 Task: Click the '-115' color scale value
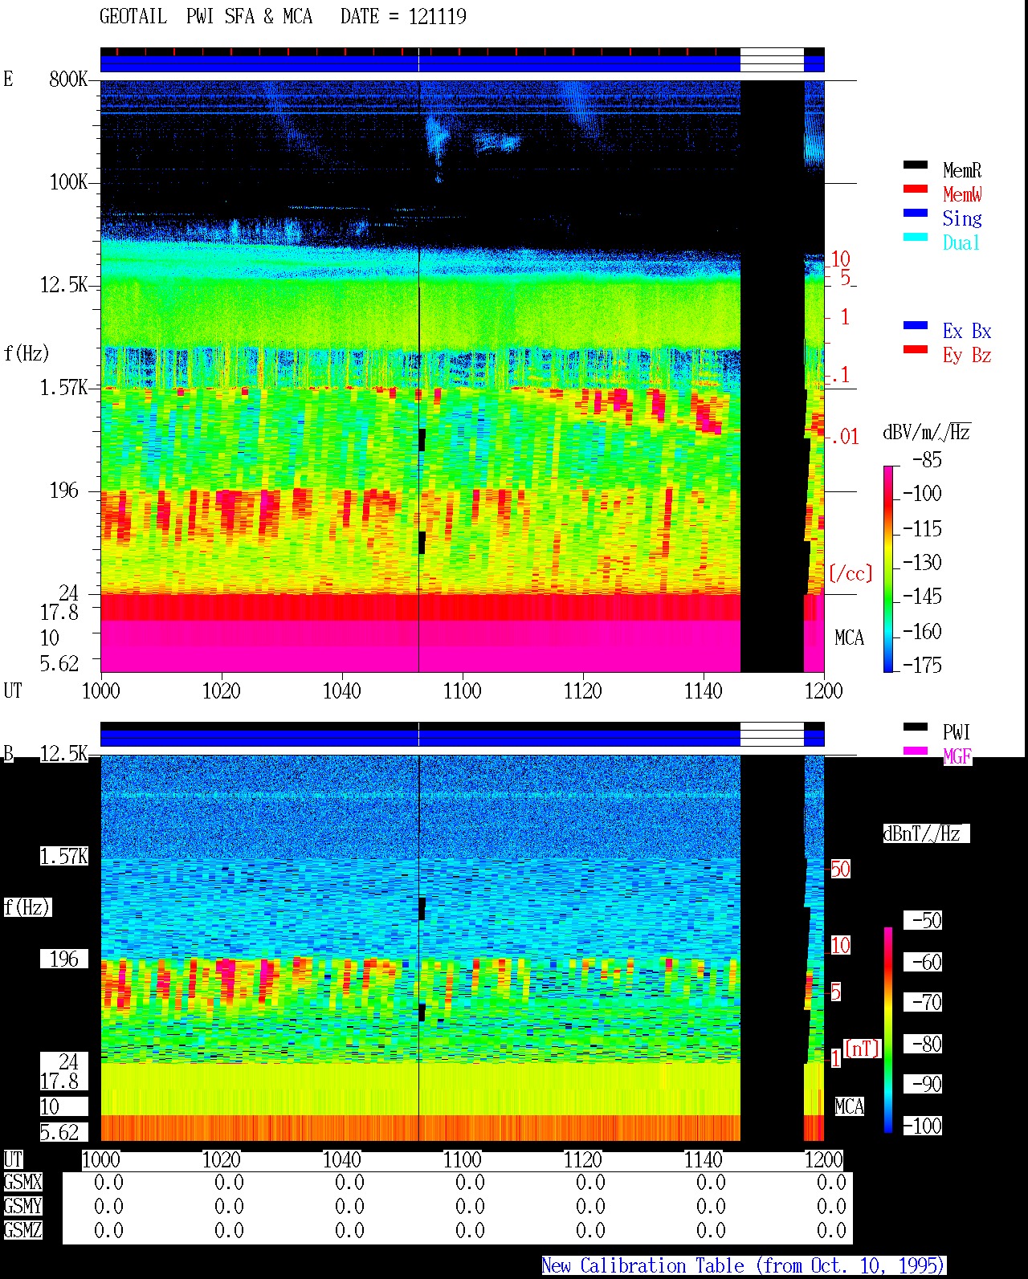pos(922,529)
